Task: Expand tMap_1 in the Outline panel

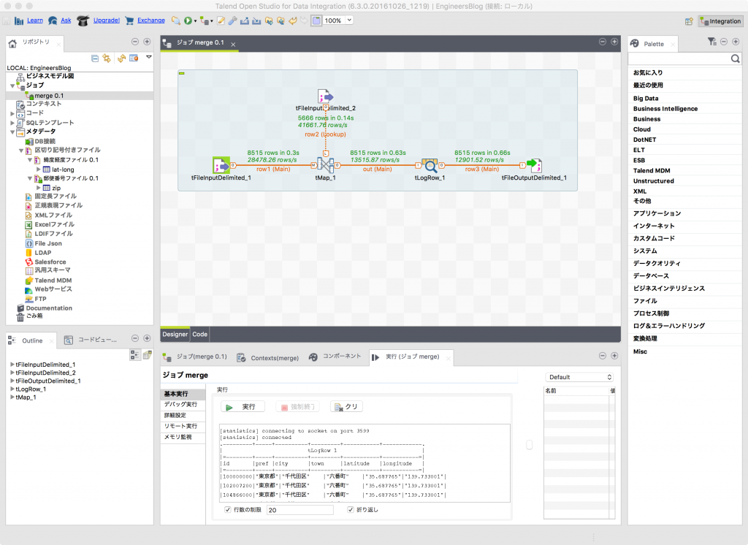Action: (12, 397)
